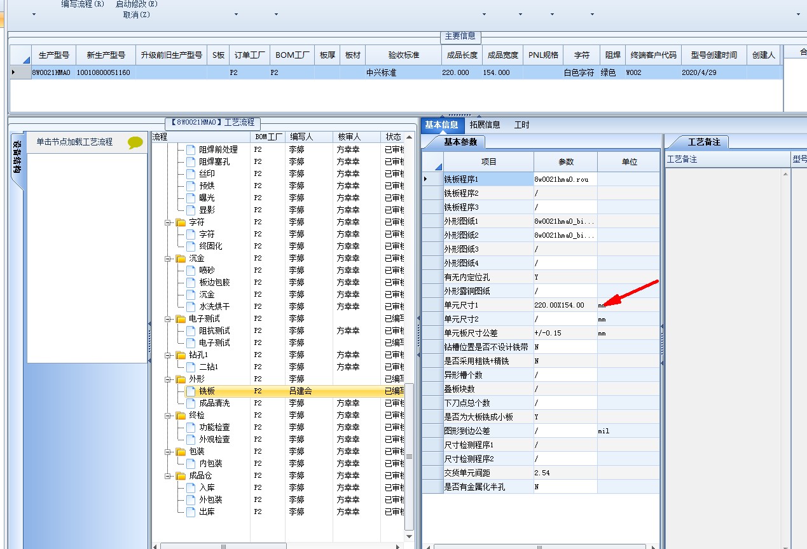Viewport: 807px width, 549px height.
Task: Click the 沉金 folder icon
Action: pos(181,259)
